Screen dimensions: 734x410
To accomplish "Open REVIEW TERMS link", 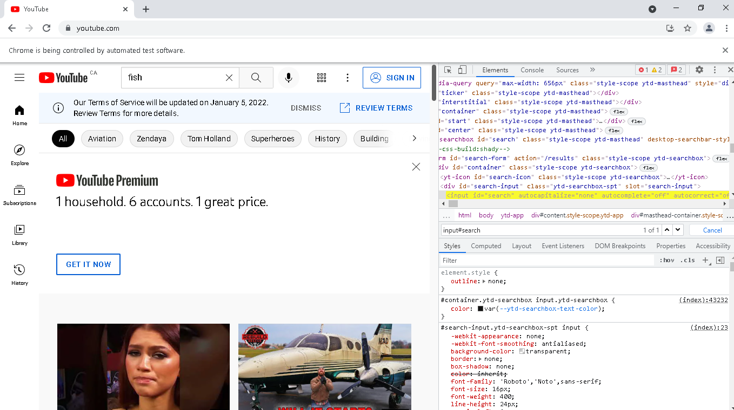I will click(376, 108).
